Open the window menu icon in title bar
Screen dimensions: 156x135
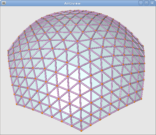tap(4, 3)
